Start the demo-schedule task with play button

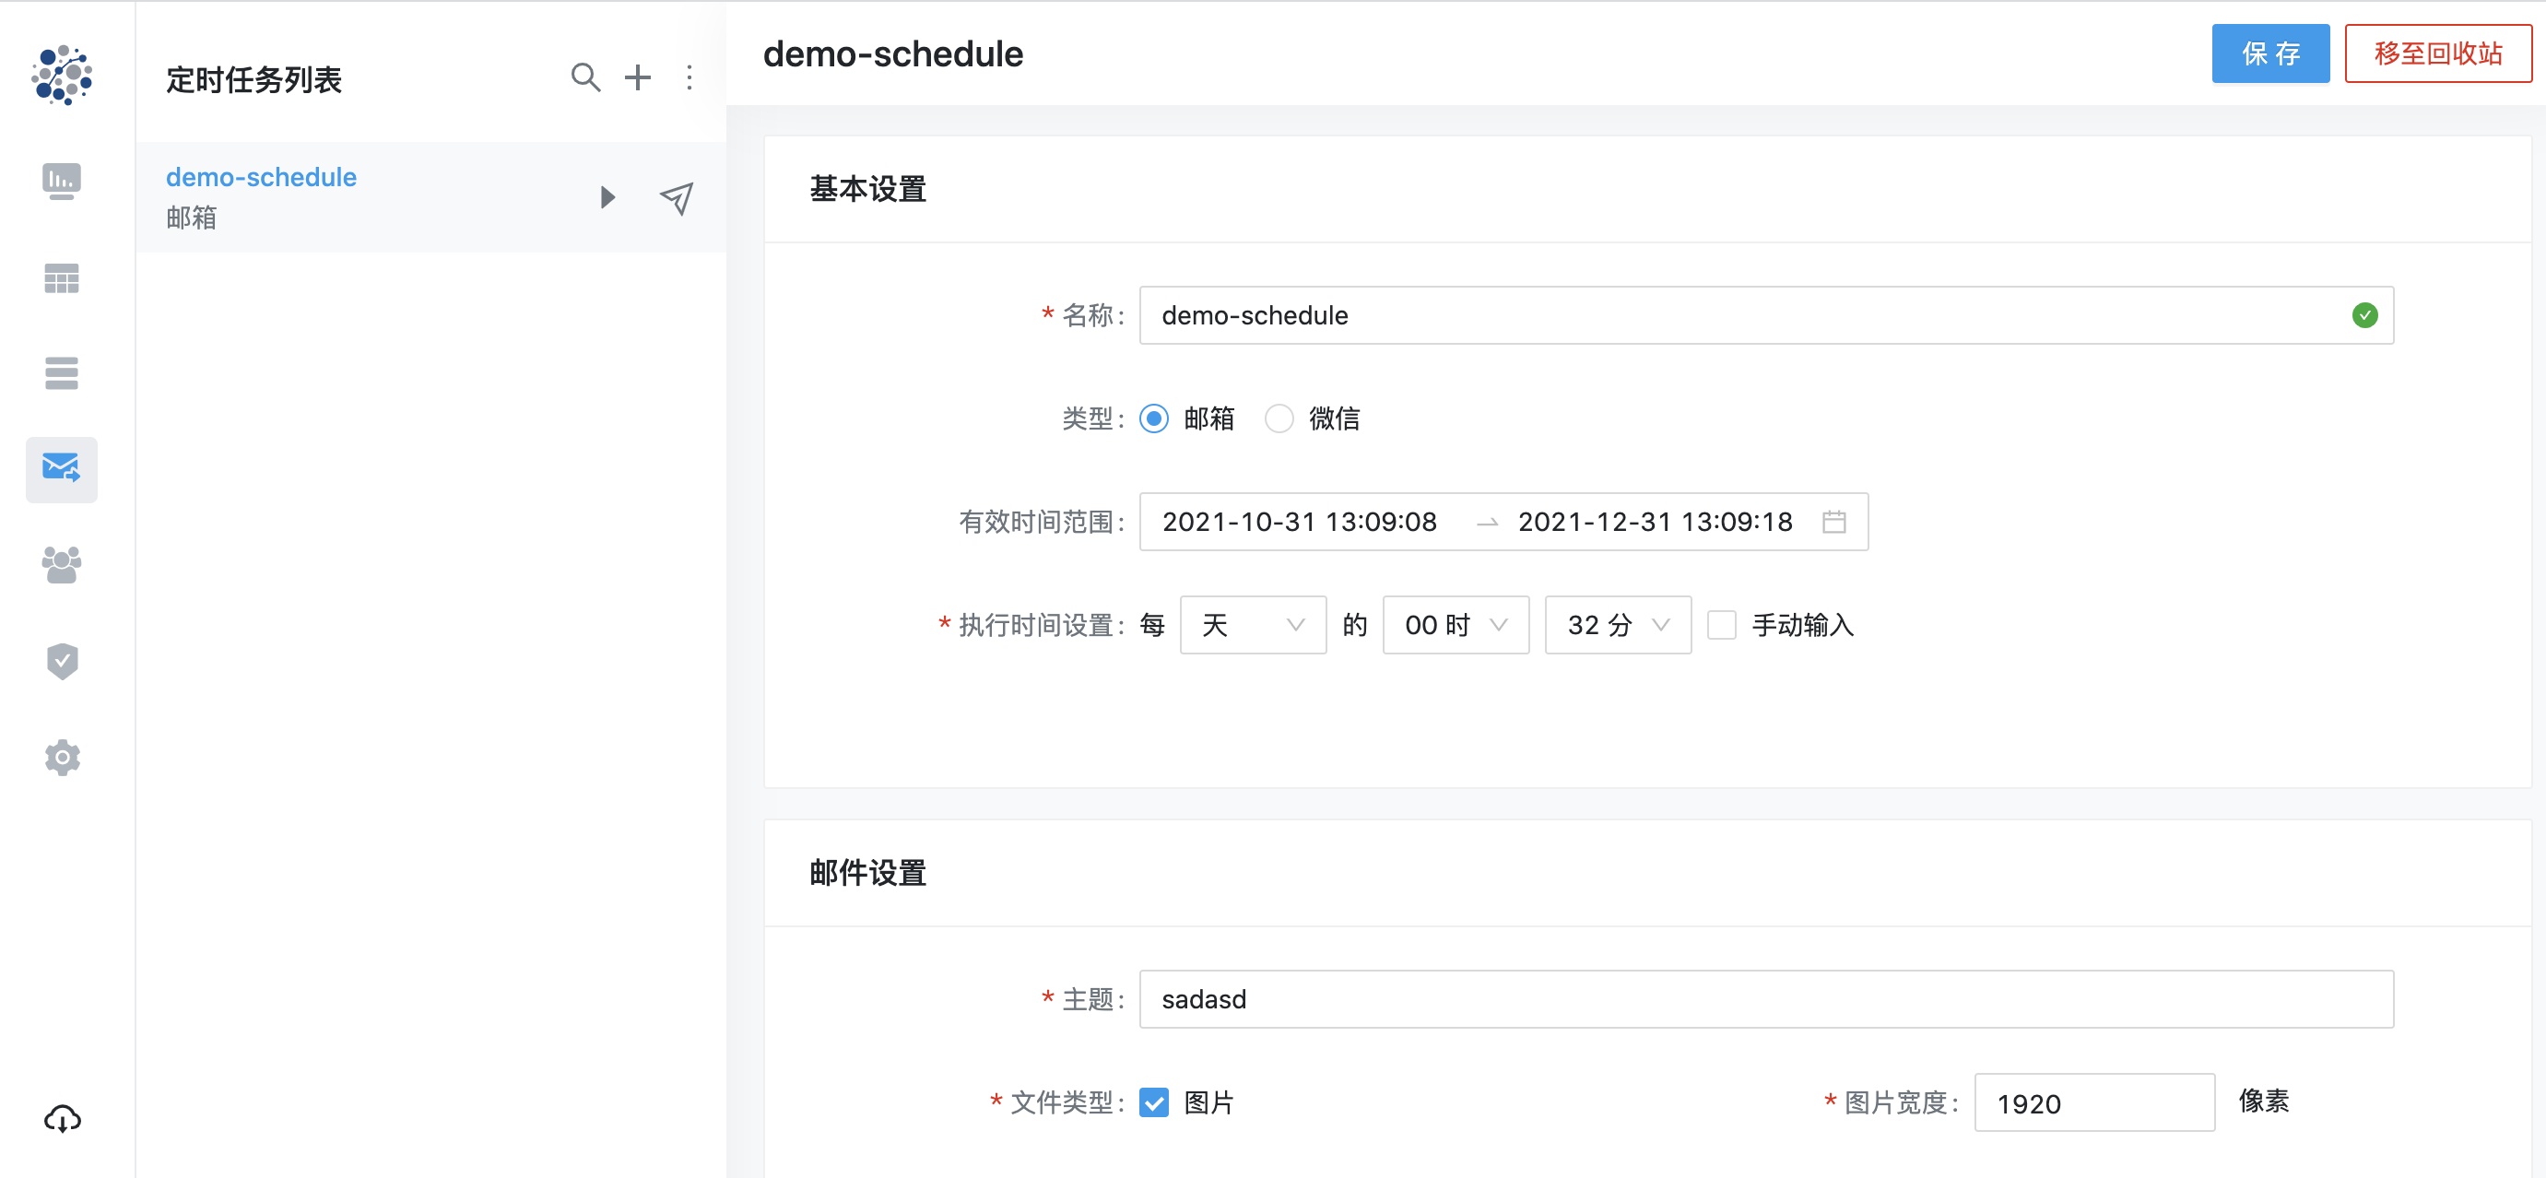point(607,197)
